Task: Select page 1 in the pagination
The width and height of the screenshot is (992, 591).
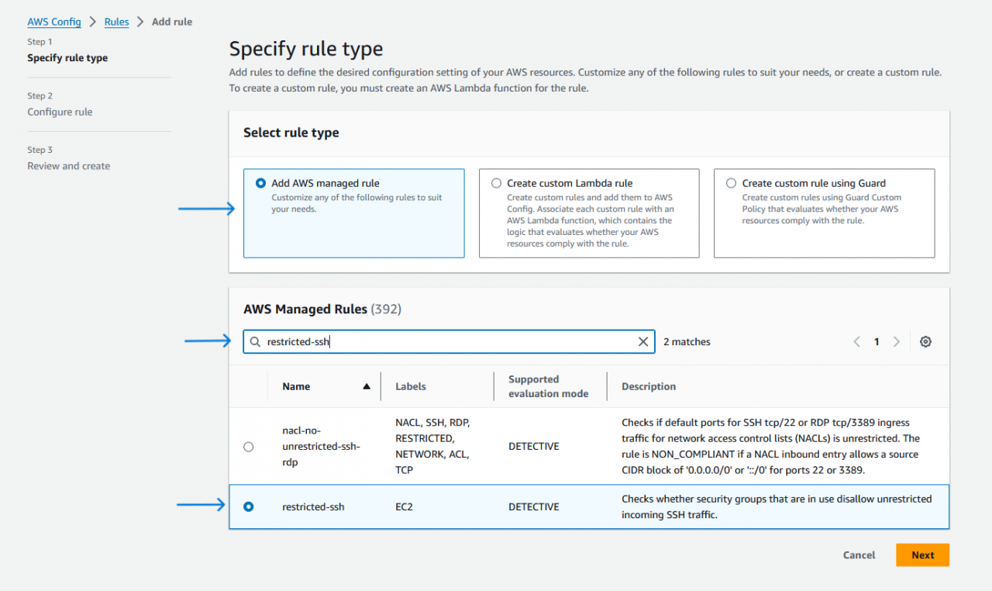Action: pos(877,341)
